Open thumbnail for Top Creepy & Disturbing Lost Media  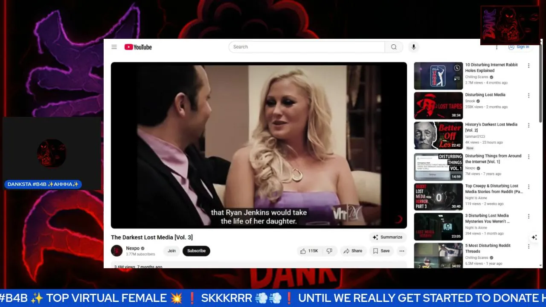tap(439, 197)
